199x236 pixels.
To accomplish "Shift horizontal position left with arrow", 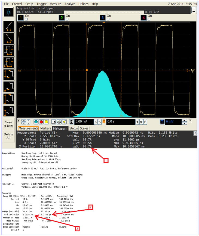I will (x=137, y=122).
